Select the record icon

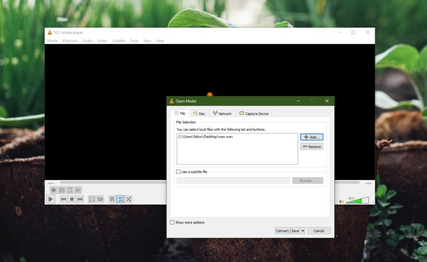pos(54,190)
